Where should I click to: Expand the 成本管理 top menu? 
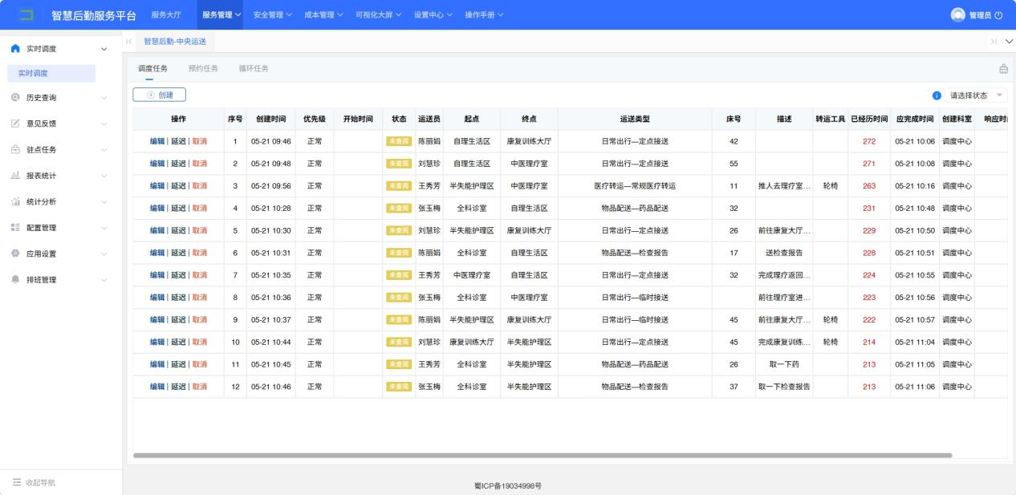(x=323, y=15)
